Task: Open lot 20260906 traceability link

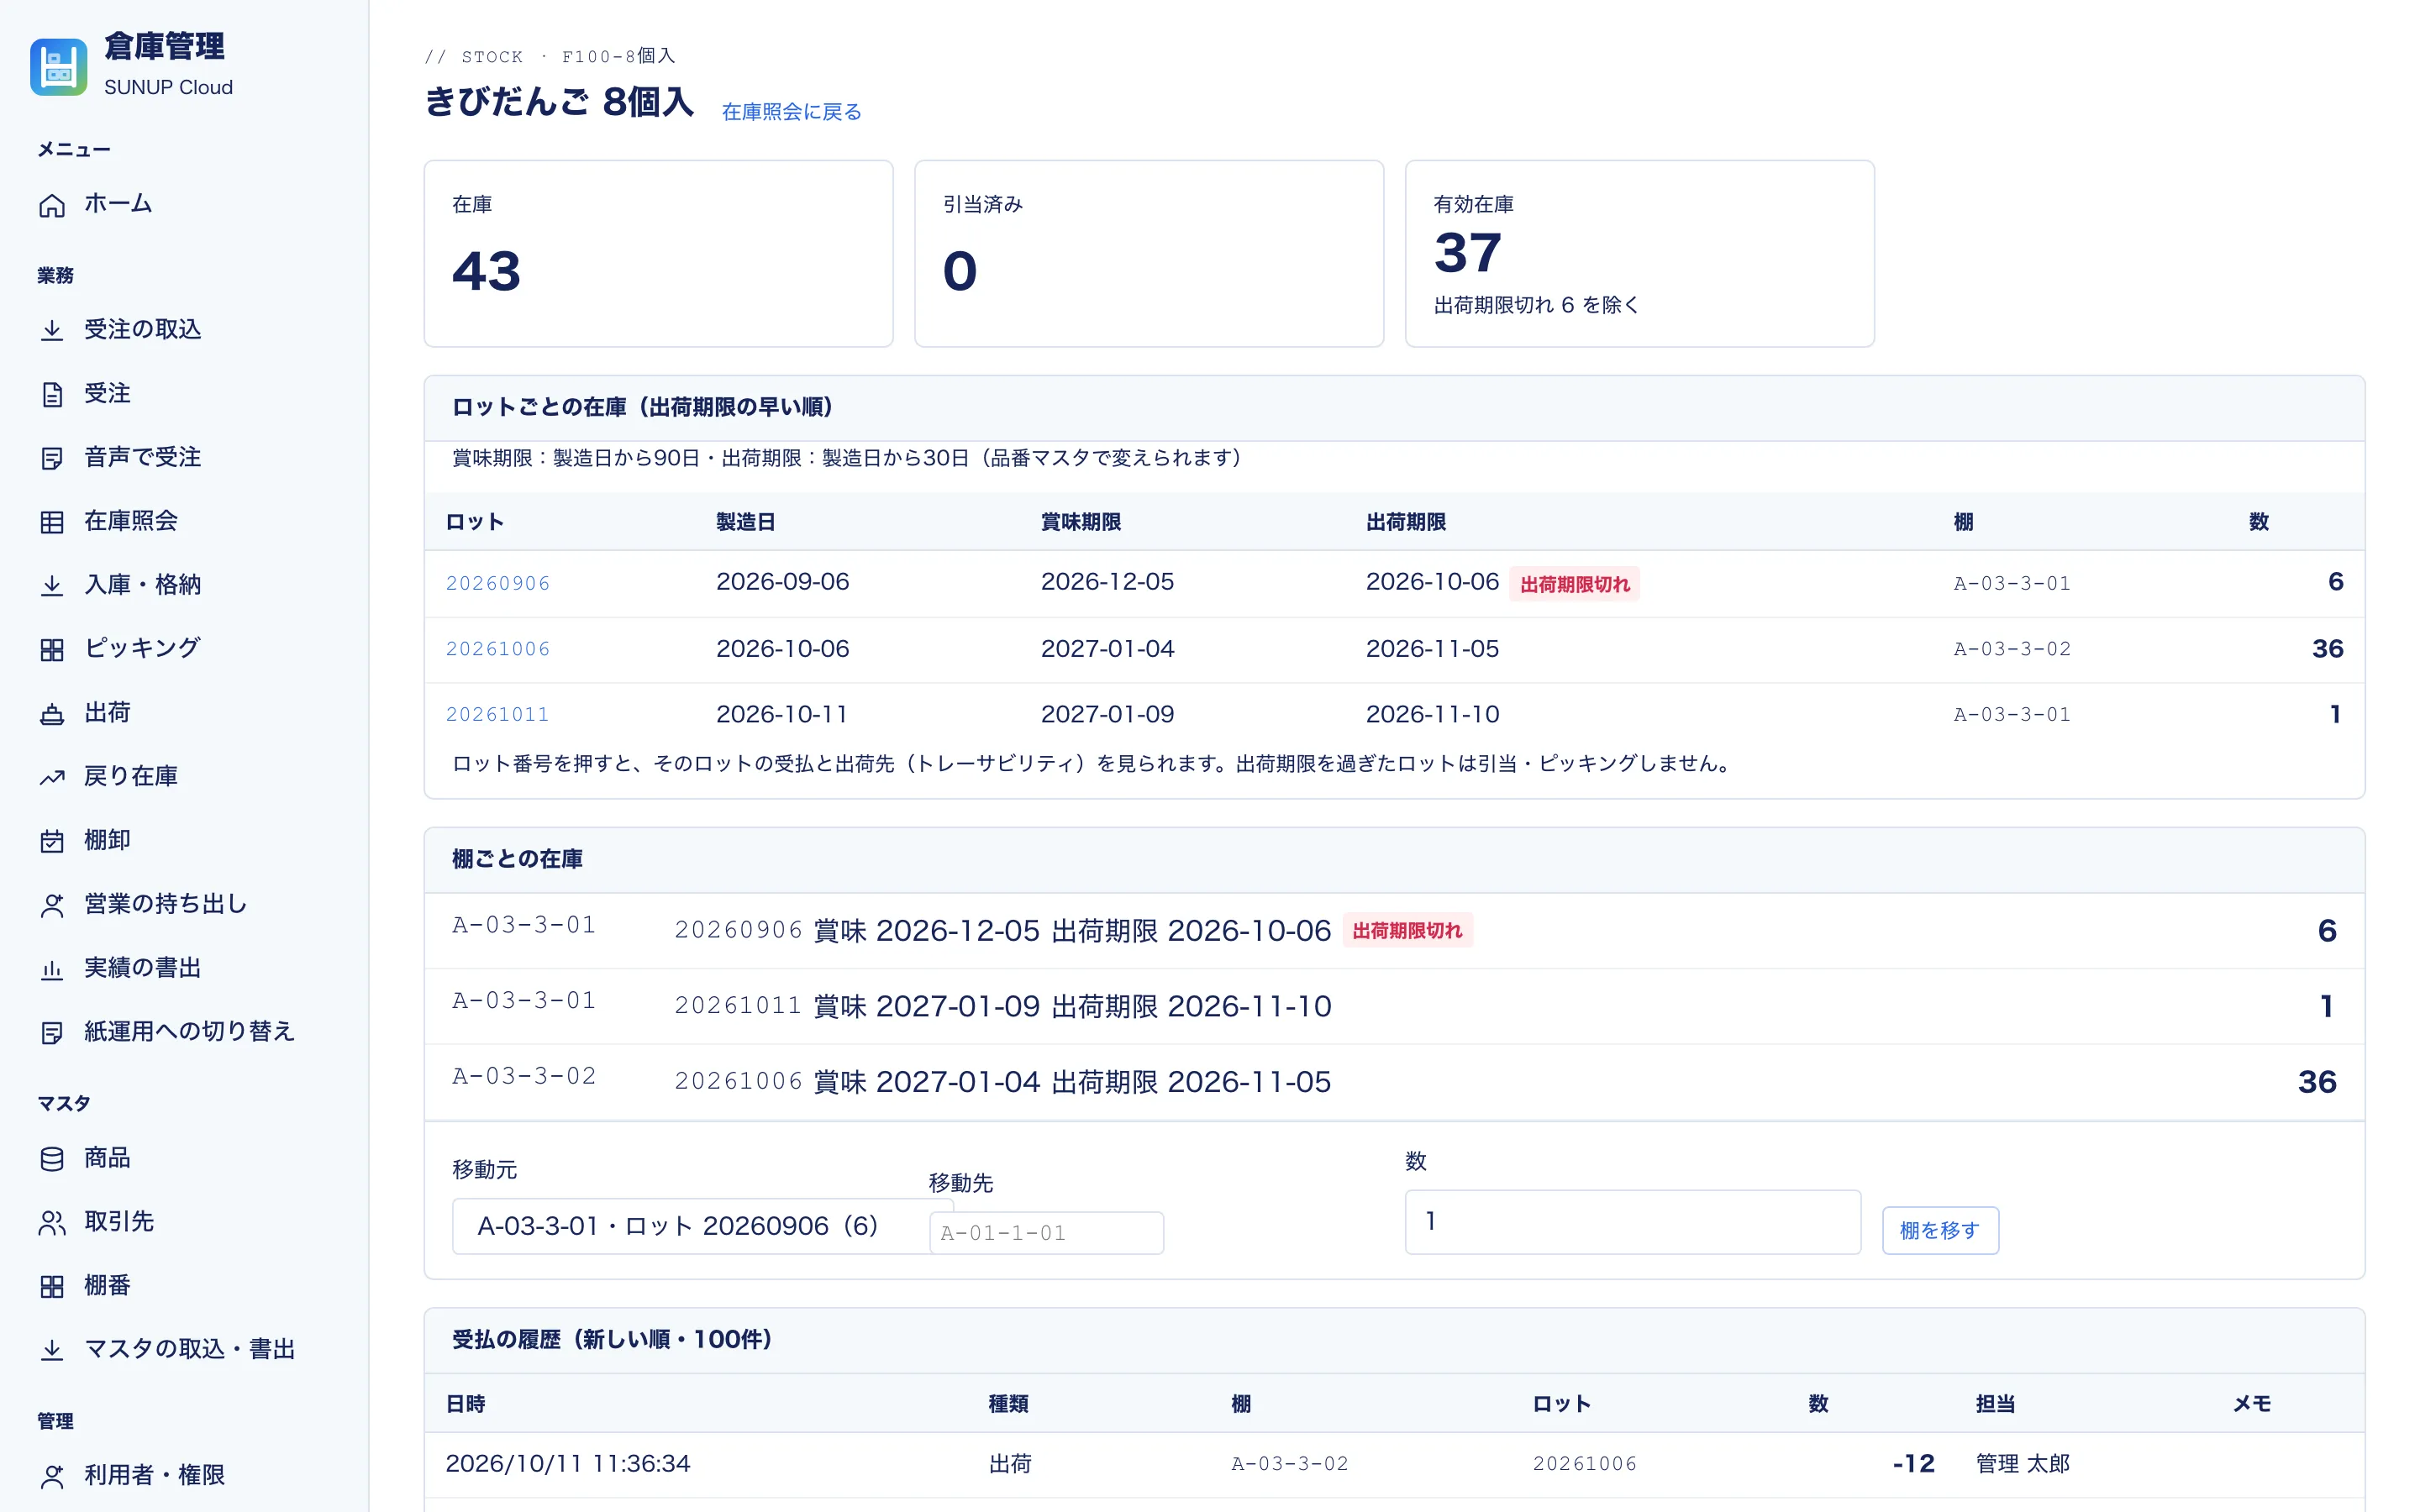Action: pyautogui.click(x=498, y=583)
